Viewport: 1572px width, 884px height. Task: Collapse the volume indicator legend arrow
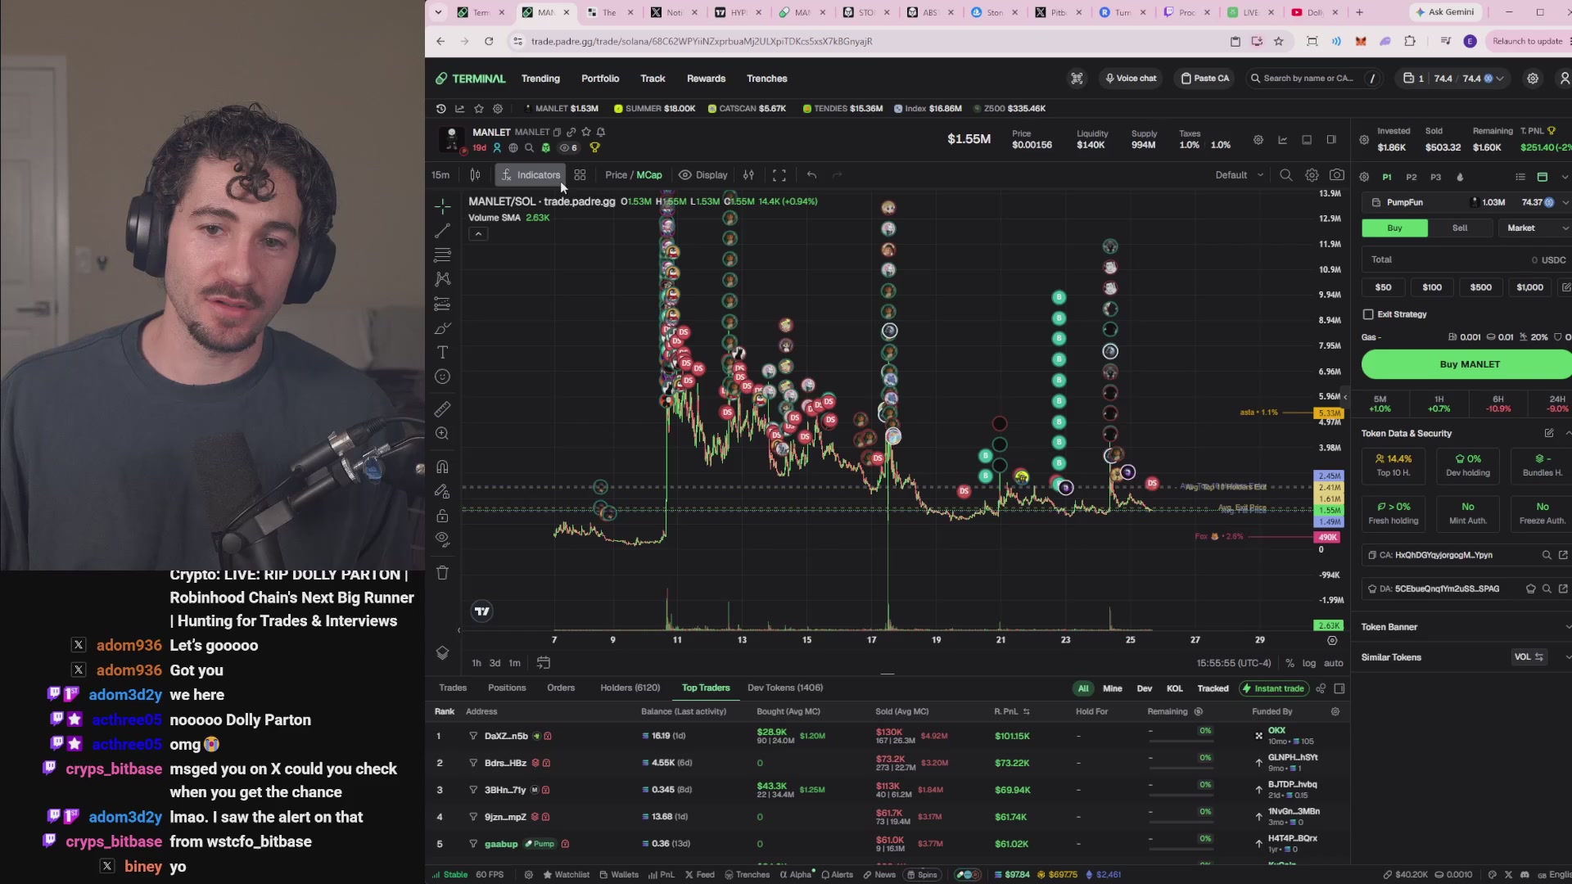pos(478,234)
